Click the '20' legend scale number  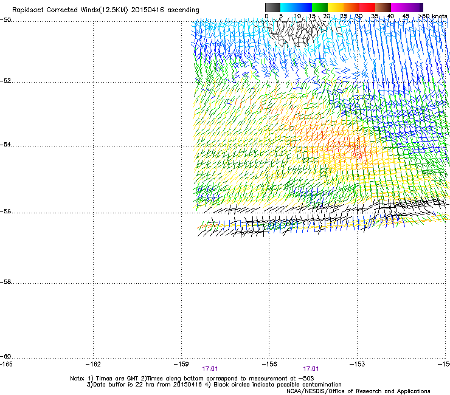327,16
